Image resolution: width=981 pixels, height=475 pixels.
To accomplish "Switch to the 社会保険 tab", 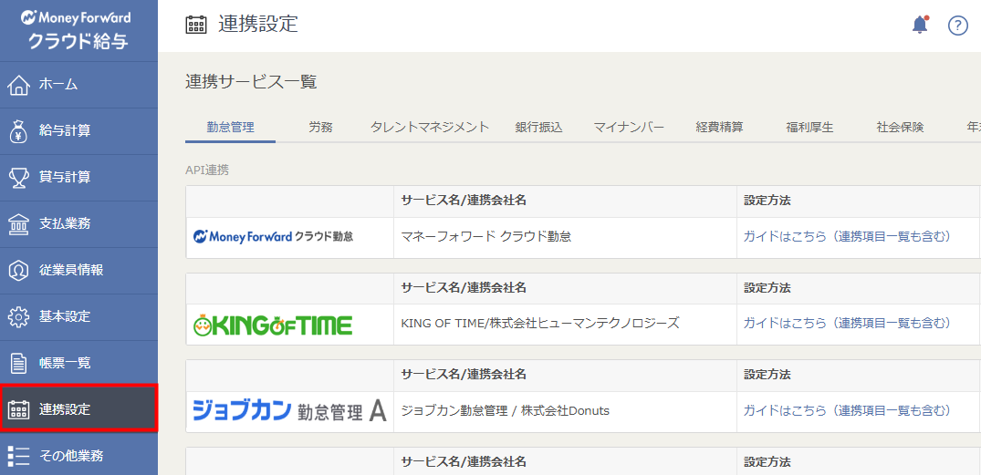I will click(901, 128).
